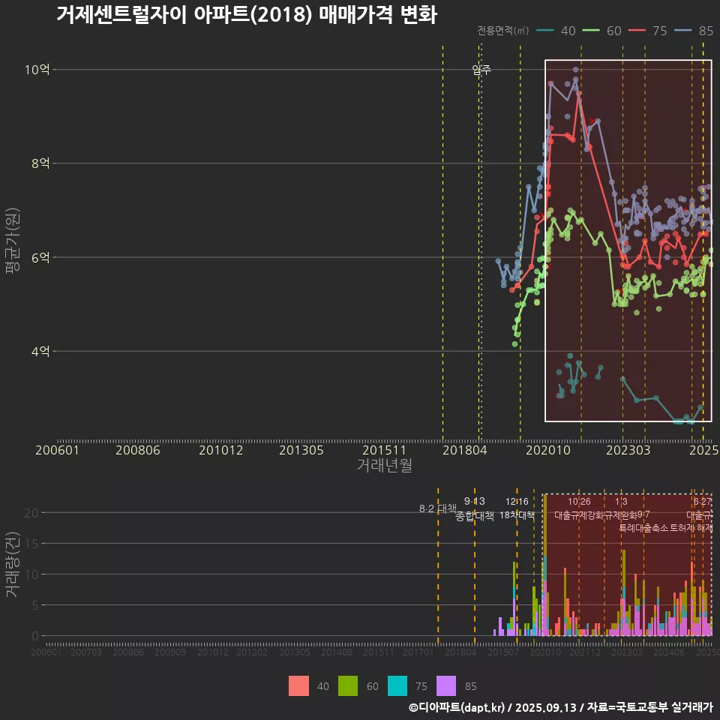Click the 200806 price chart x-axis label

point(138,450)
